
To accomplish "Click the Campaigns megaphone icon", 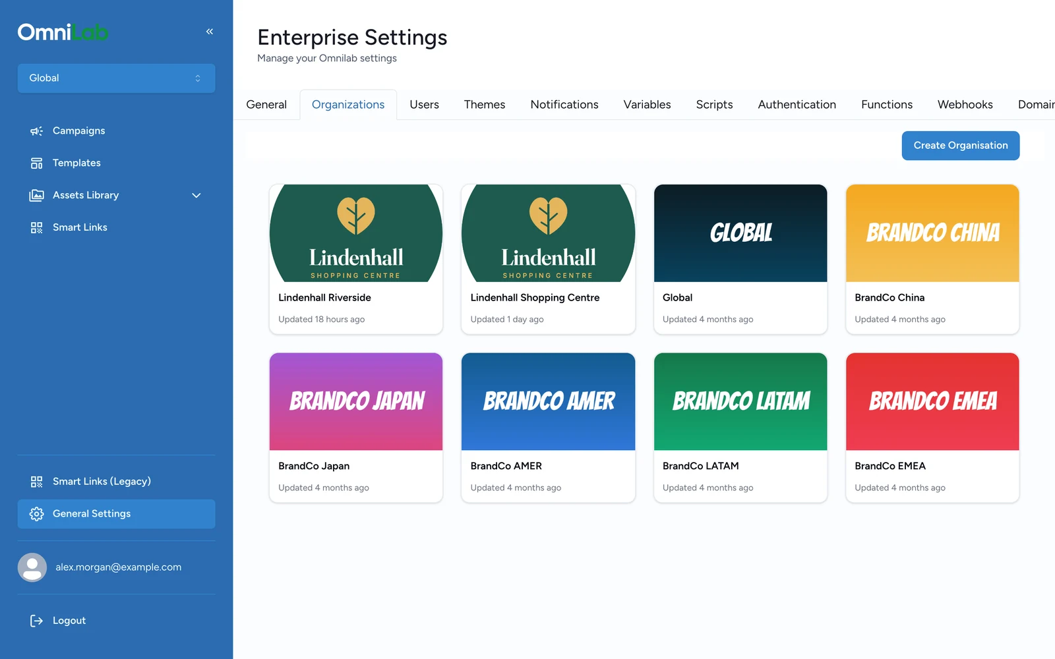I will tap(36, 131).
